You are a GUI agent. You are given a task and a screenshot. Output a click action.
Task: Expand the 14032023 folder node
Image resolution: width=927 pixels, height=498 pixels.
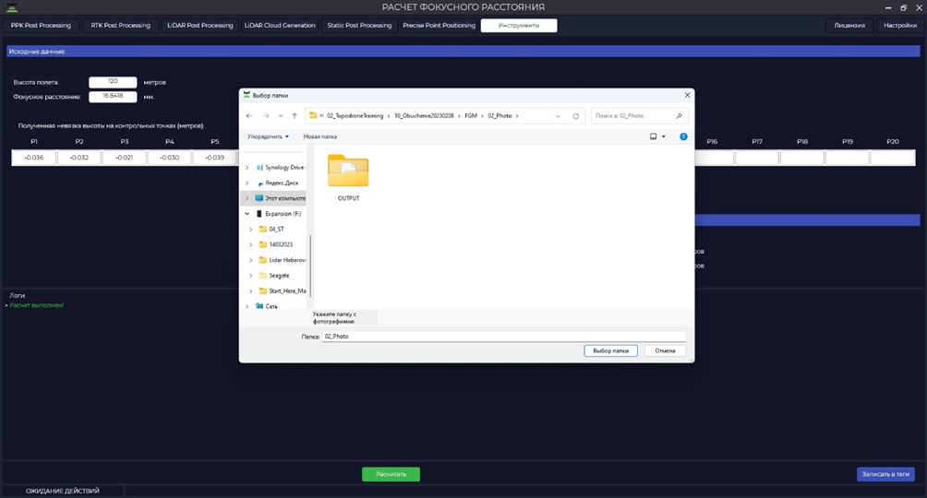[x=251, y=244]
